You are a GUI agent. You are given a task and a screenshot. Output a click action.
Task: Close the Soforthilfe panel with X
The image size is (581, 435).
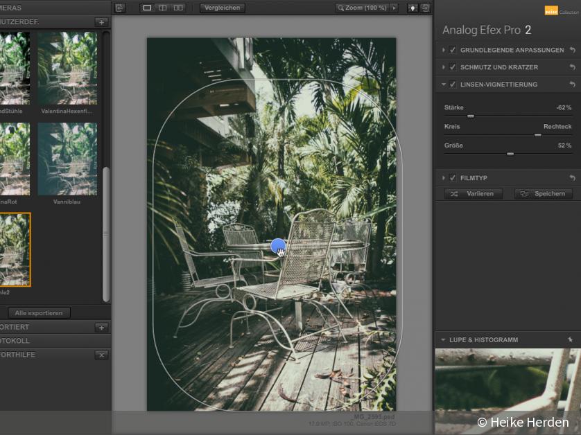101,355
